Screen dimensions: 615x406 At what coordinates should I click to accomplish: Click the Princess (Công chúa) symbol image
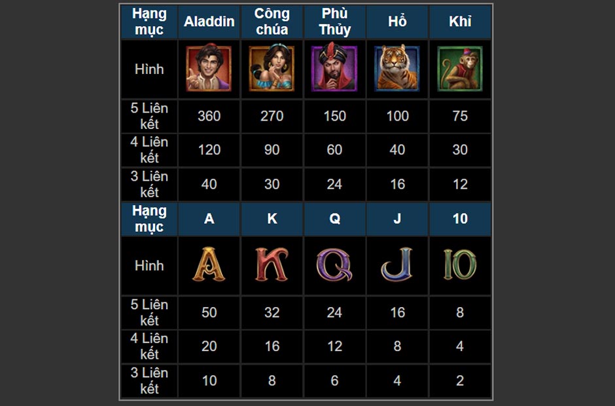pyautogui.click(x=272, y=69)
